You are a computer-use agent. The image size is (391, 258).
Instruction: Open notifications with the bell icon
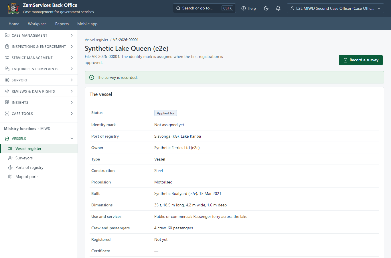278,8
